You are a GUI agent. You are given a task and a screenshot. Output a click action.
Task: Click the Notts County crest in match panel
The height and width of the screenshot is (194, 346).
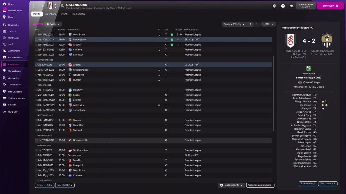pyautogui.click(x=327, y=41)
